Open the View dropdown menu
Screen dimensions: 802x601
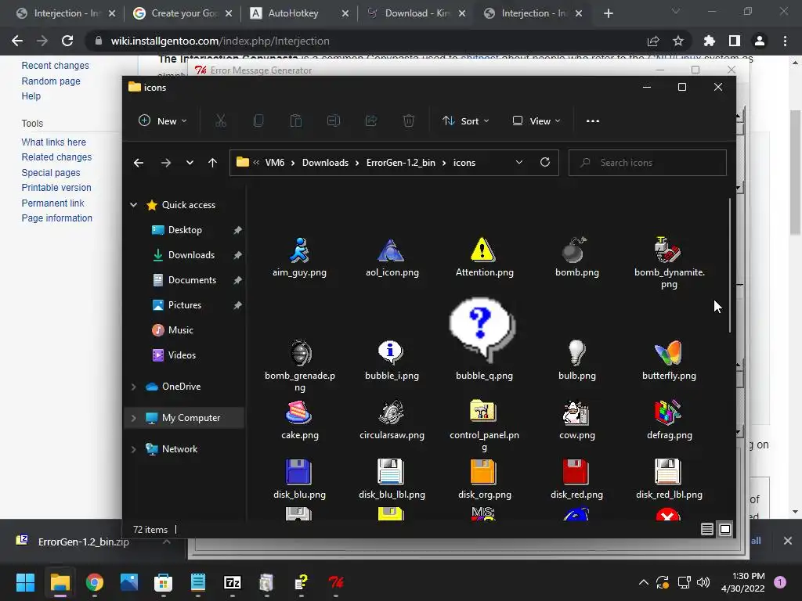coord(536,121)
